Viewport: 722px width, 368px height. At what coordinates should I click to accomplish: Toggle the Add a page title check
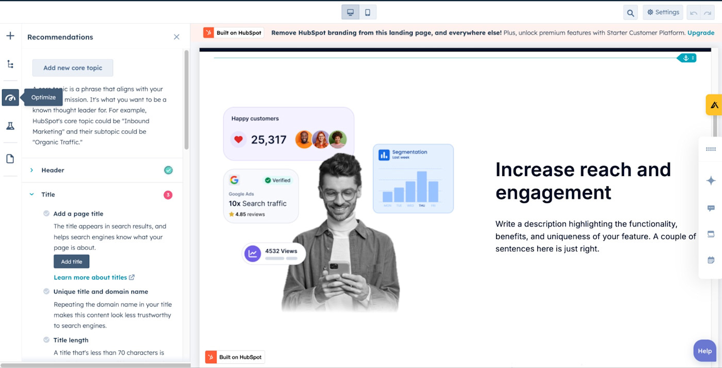(x=46, y=214)
